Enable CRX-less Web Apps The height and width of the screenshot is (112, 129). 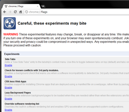(x=9, y=87)
